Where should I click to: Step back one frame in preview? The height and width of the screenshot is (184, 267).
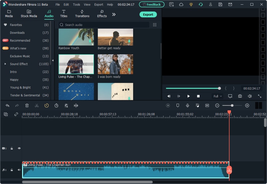[169, 96]
